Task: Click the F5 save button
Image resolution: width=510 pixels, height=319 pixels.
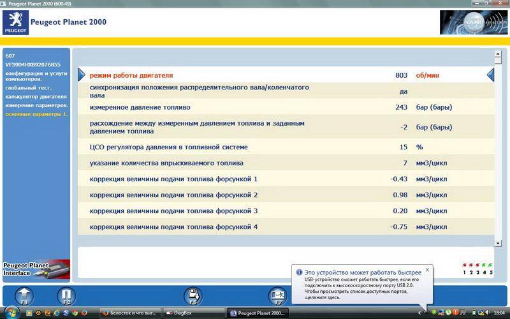Action: click(193, 295)
